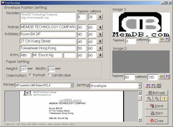The width and height of the screenshot is (173, 127).
Task: Click the address field Tokwanwan Hong Kong
Action: [48, 48]
